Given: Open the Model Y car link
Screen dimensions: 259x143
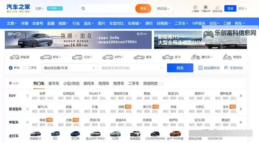Looking at the screenshot, I should click(x=95, y=93).
